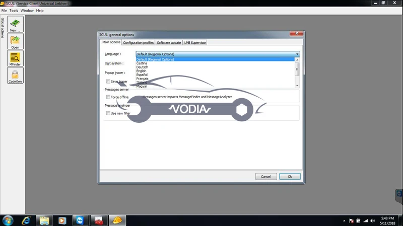Collapse the Language combo box arrow
This screenshot has width=403, height=226.
pyautogui.click(x=297, y=54)
